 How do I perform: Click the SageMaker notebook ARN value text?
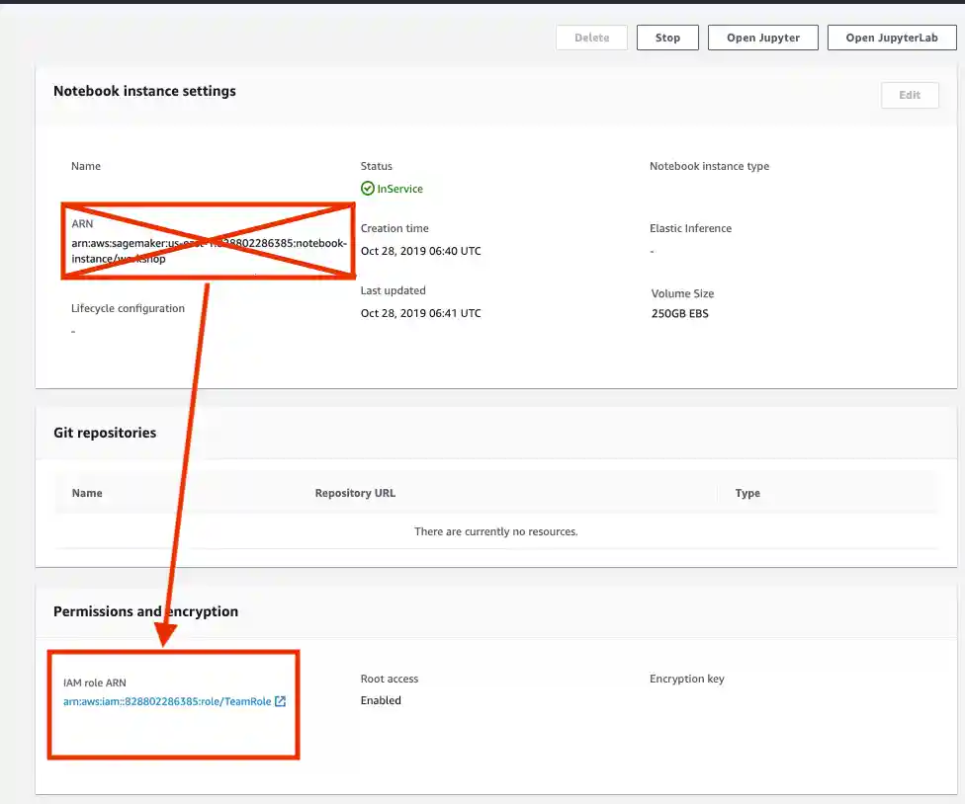(209, 250)
